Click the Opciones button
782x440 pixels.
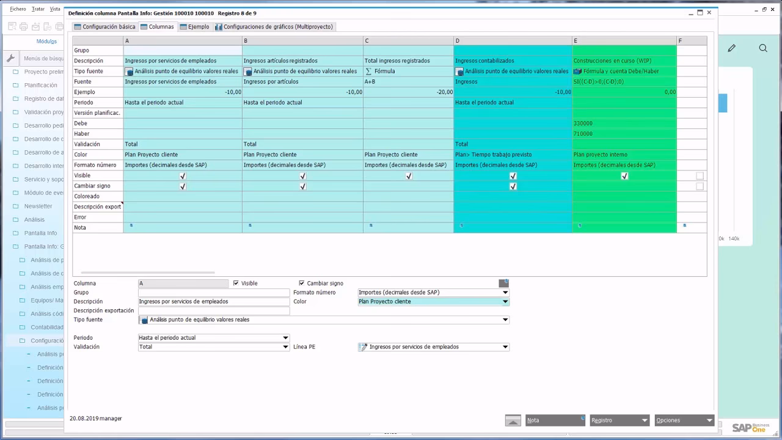pyautogui.click(x=683, y=420)
